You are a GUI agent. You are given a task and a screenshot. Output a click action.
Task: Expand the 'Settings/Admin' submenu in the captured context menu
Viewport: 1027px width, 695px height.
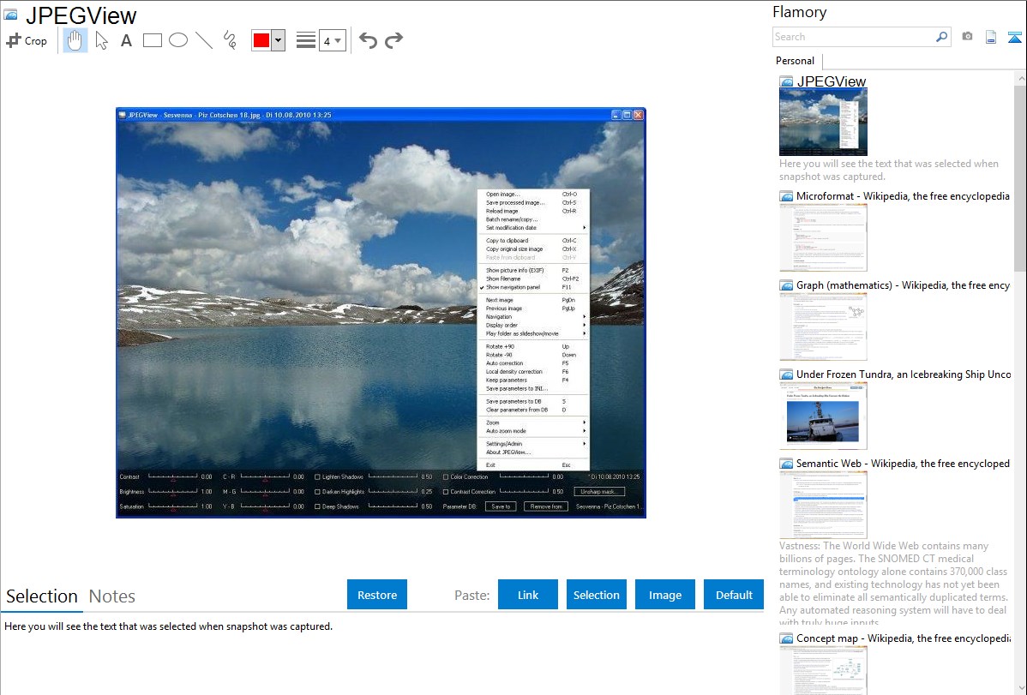(533, 443)
